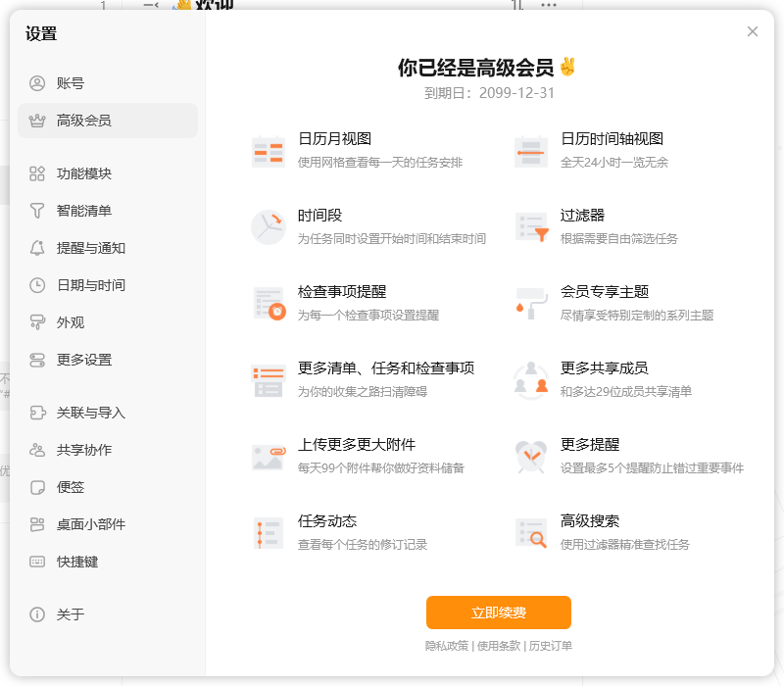Switch to 外观 settings
Screen dimensions: 784x686
pos(65,321)
